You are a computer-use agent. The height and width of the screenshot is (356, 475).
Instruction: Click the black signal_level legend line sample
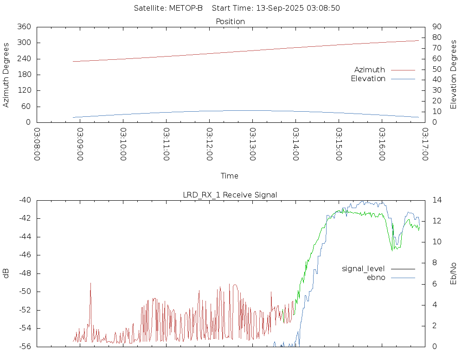[403, 269]
